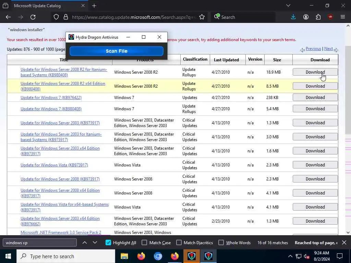Open Microsoft .NET Framework 3.0 Service Pack 2 link
351x263 pixels.
(x=61, y=233)
